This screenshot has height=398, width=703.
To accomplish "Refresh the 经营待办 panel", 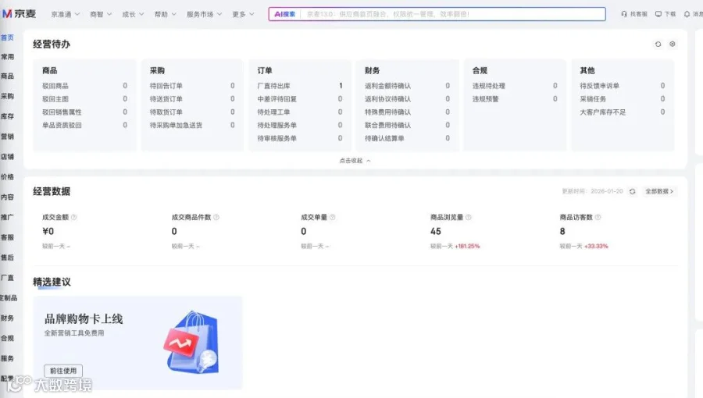I will (658, 44).
